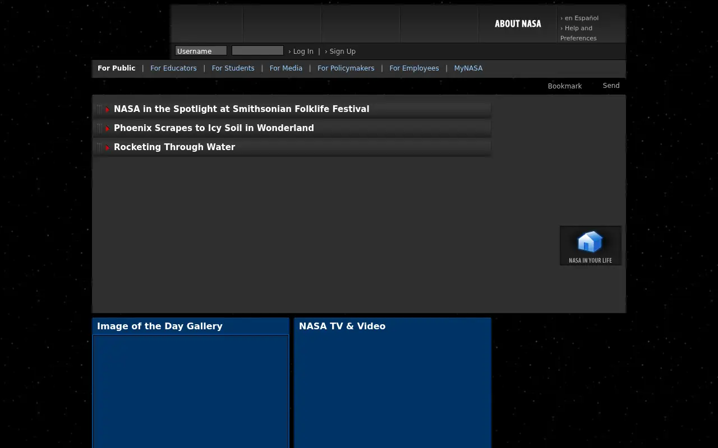The image size is (718, 448).
Task: Switch to the For Employees tab
Action: click(x=414, y=68)
